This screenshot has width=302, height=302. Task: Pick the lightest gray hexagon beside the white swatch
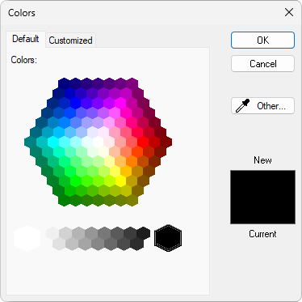[x=52, y=233]
